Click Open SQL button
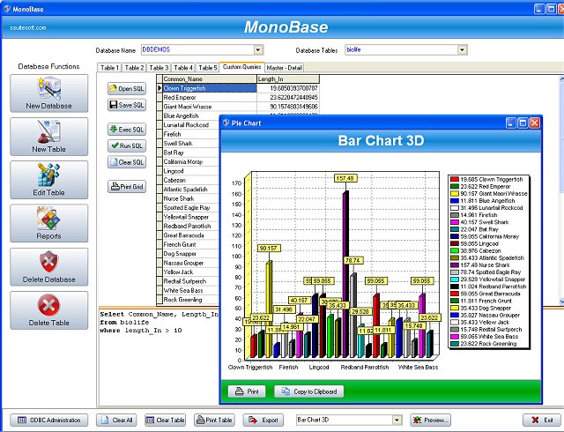The width and height of the screenshot is (564, 432). click(127, 88)
